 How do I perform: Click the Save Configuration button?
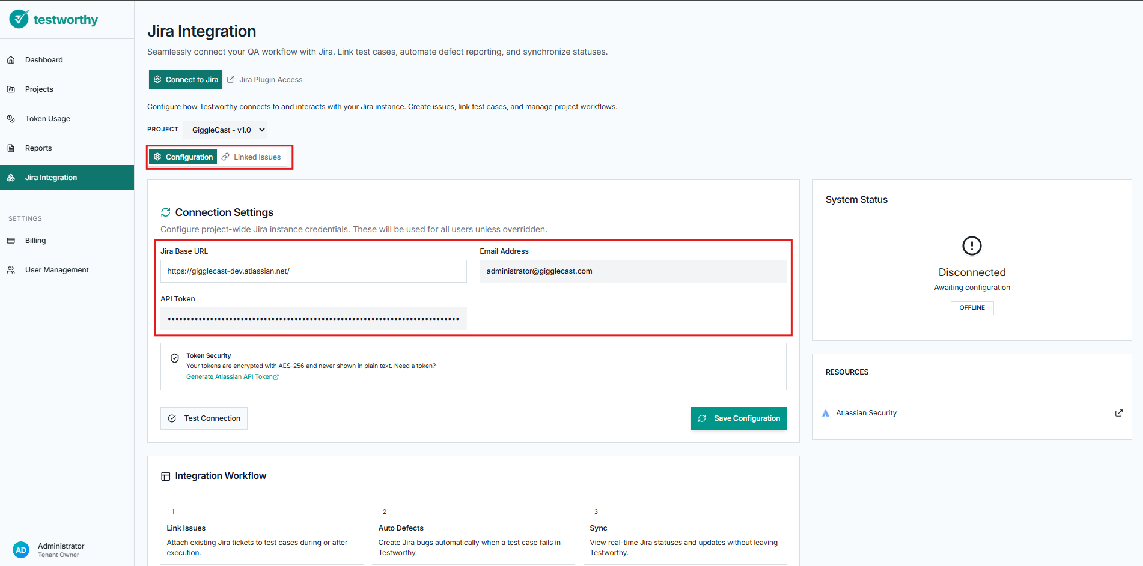[x=739, y=418]
